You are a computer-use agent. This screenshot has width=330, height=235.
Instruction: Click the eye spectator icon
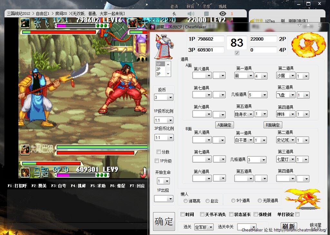222,14
